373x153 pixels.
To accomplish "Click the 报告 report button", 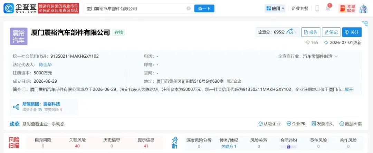I will (311, 32).
